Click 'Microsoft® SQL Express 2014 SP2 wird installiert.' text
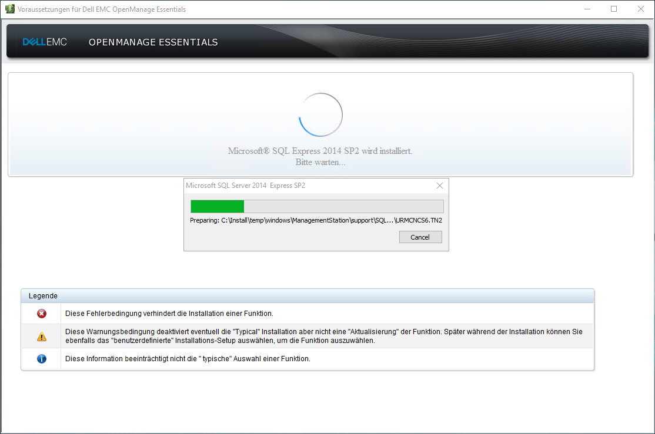This screenshot has width=655, height=434. coord(320,151)
